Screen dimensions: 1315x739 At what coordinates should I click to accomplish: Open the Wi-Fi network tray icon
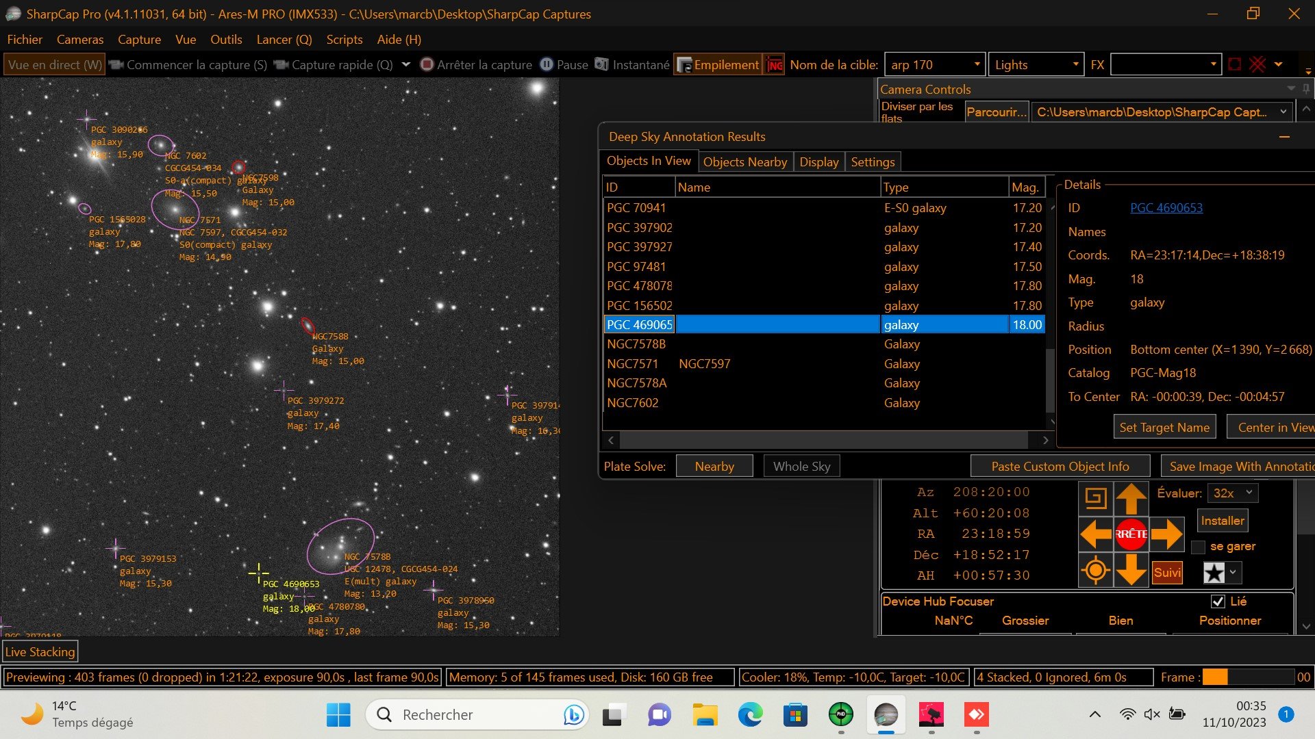[x=1127, y=714]
